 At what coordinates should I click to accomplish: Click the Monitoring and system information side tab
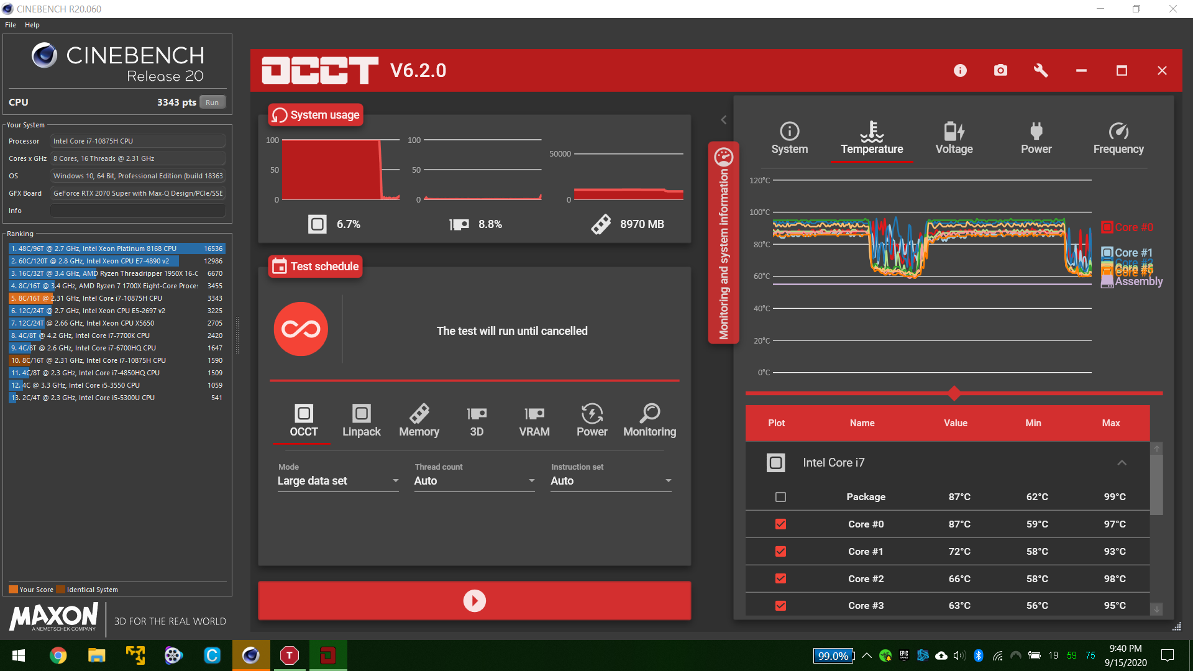tap(723, 243)
